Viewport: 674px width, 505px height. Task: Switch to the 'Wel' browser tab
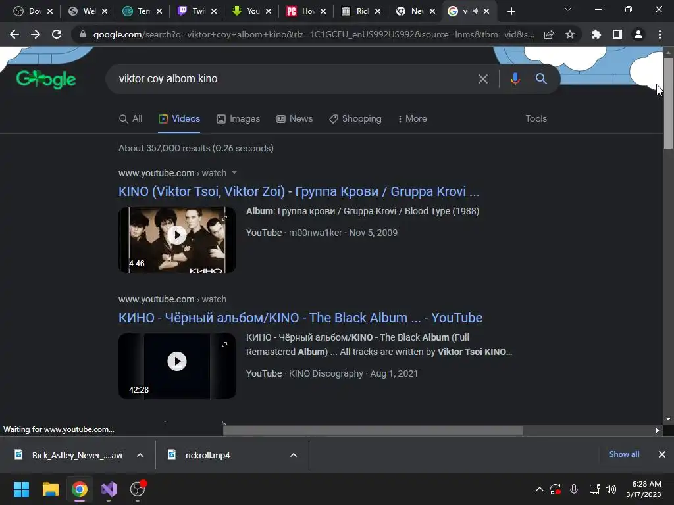pos(83,11)
